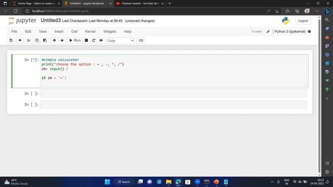Open browser profile avatar
The image size is (333, 187).
tap(307, 11)
